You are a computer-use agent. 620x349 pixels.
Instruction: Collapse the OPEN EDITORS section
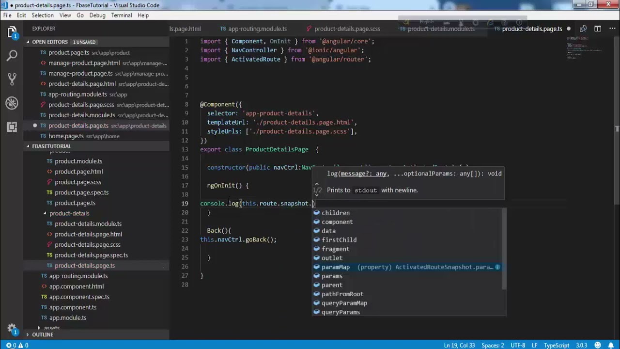coord(28,42)
